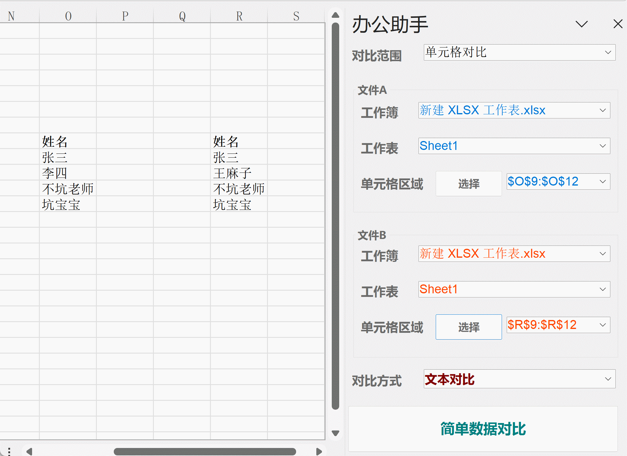Open the 对比方式 文本对比 dropdown
The height and width of the screenshot is (456, 627).
pyautogui.click(x=608, y=379)
